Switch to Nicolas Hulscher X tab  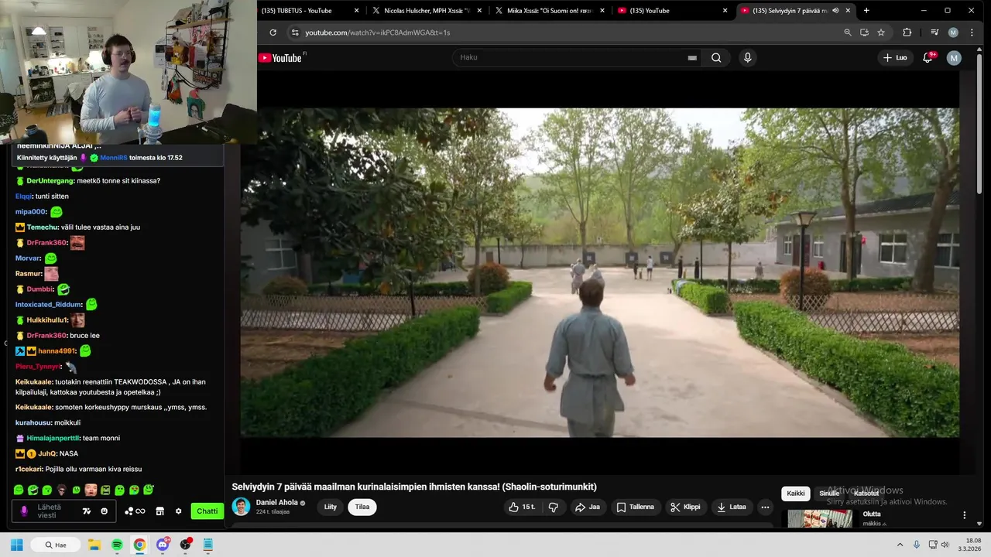point(426,11)
